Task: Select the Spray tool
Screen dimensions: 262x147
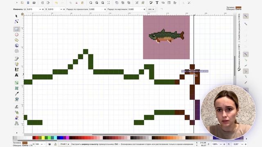Action: [16, 112]
